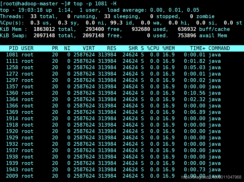Click Mem free value '293400'
244x182 pixels.
pos(95,29)
